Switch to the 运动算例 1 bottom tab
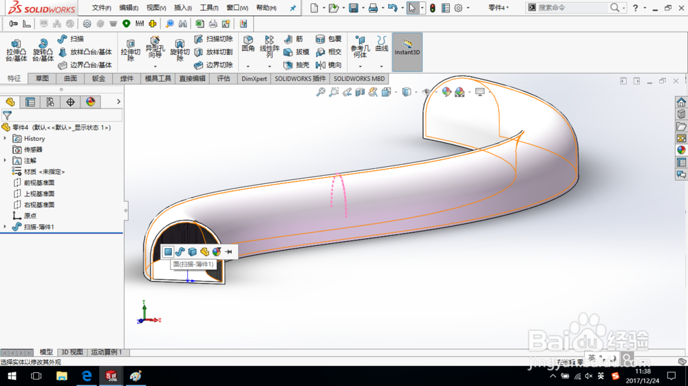Screen dimensions: 688x386 106,352
